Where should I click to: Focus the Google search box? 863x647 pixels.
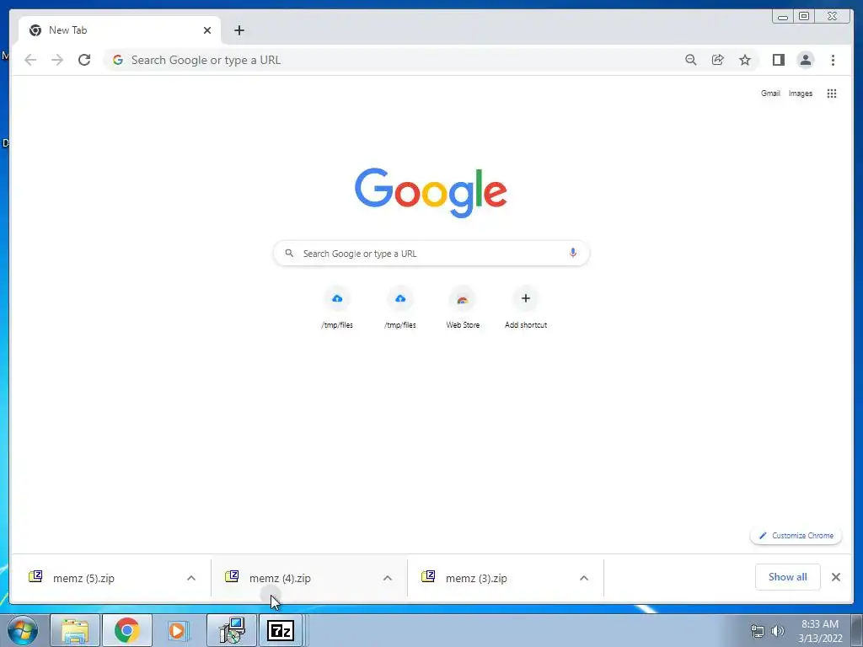click(431, 253)
